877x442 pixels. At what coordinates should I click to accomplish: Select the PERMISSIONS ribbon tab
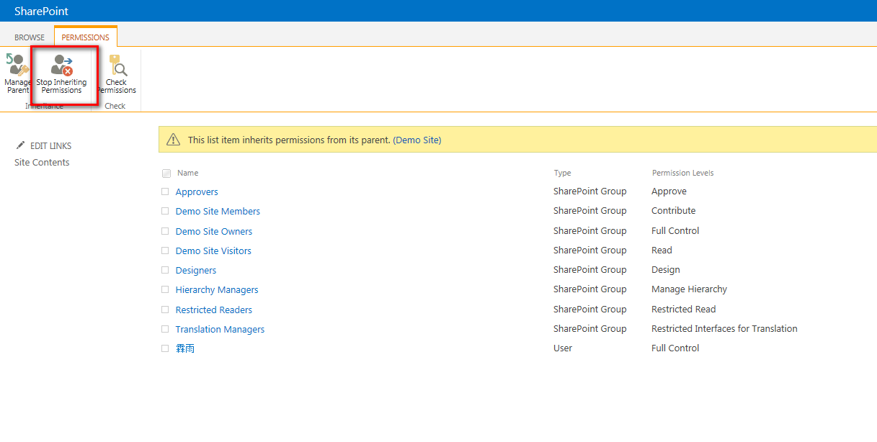(85, 37)
